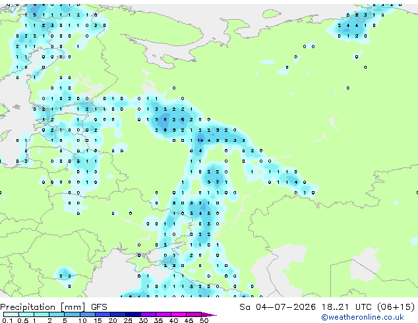Click the 0.1–0.5 mm palest legend swatch
Image resolution: width=418 pixels, height=323 pixels.
(11, 314)
